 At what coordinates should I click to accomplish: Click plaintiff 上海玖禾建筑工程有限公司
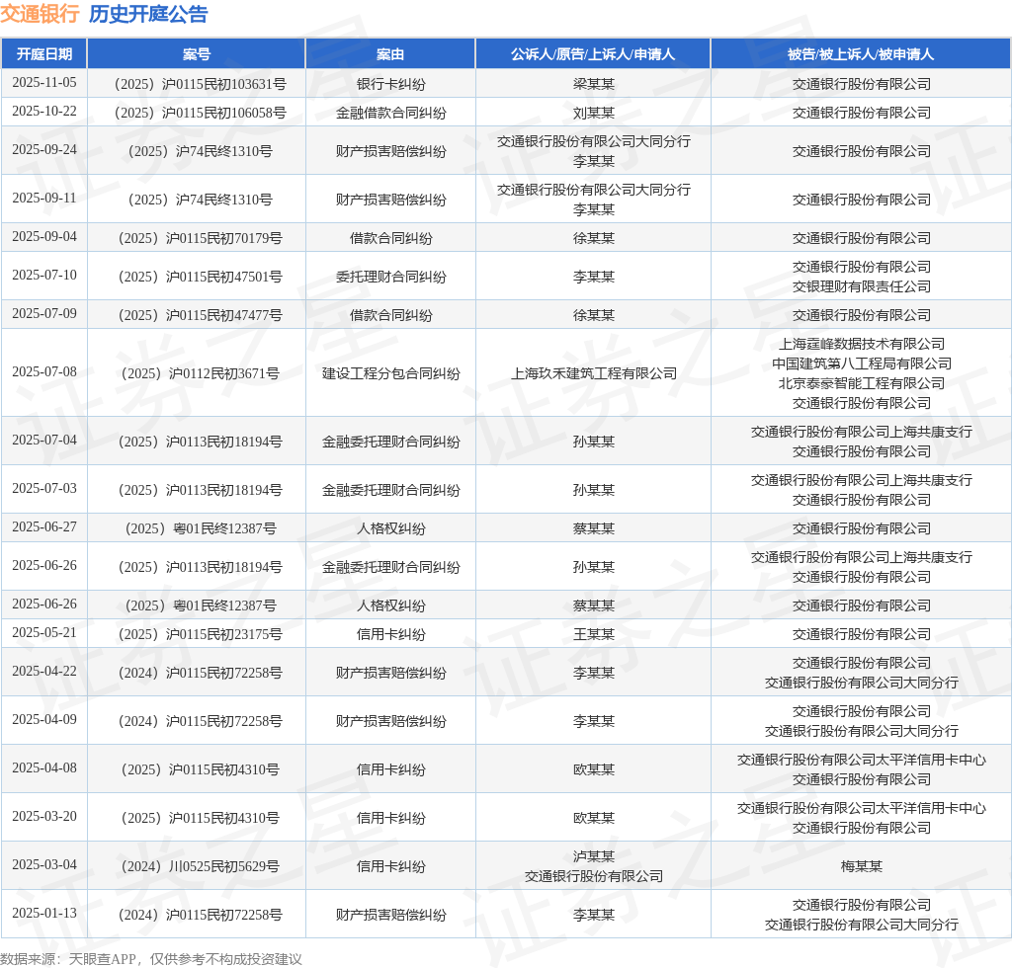(593, 374)
